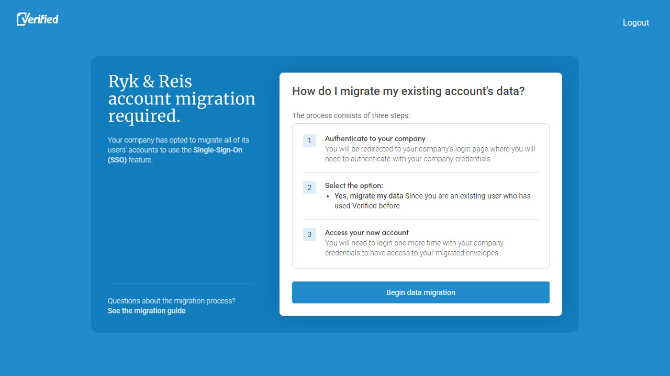
Task: Click 'Ryk & Reis account migration required' title
Action: coord(182,99)
